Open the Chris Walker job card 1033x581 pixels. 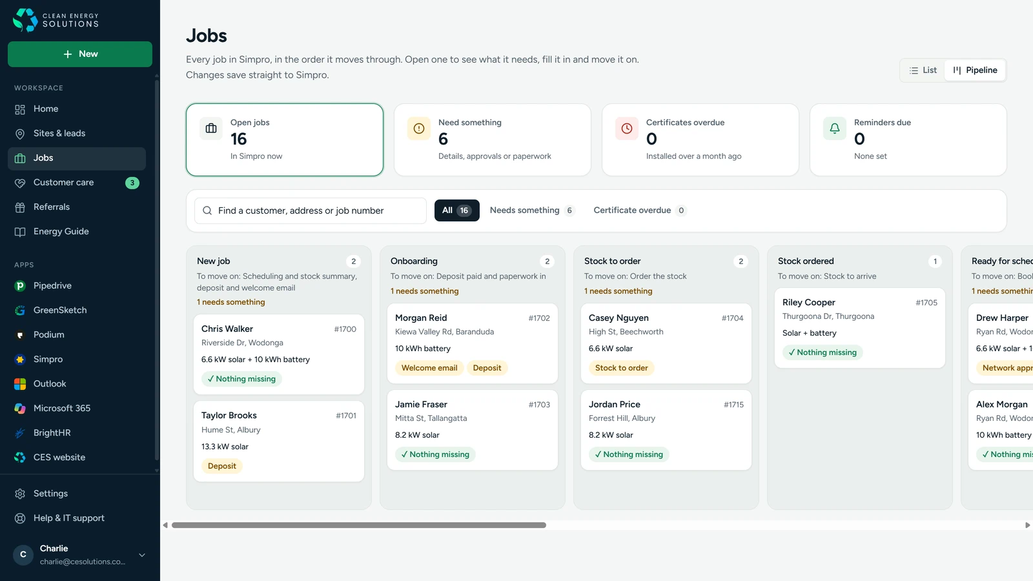[279, 354]
